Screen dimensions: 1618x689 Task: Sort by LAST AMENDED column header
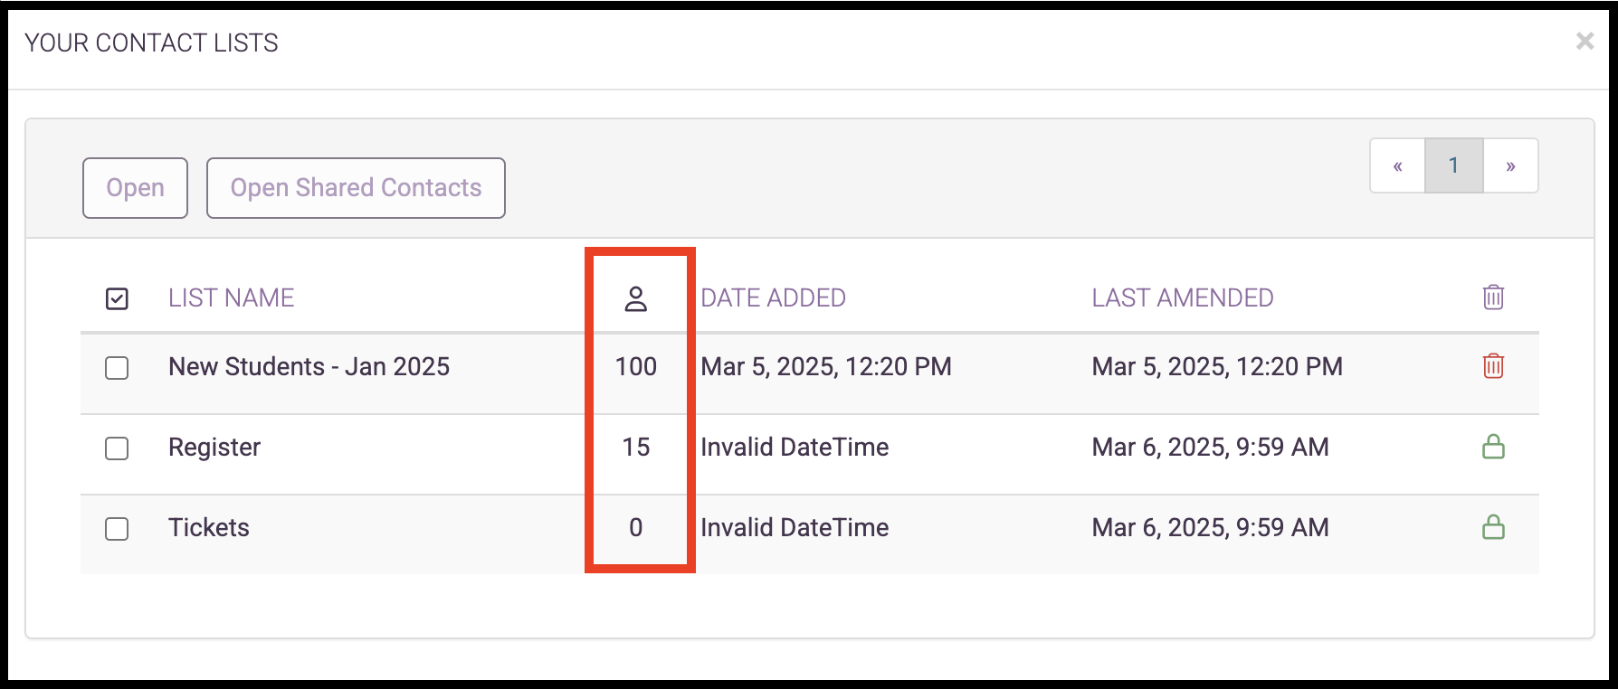[1183, 298]
